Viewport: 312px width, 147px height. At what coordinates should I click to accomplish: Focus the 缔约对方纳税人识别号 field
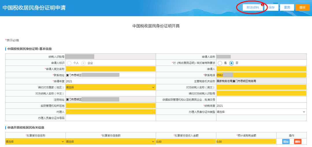pyautogui.click(x=261, y=93)
